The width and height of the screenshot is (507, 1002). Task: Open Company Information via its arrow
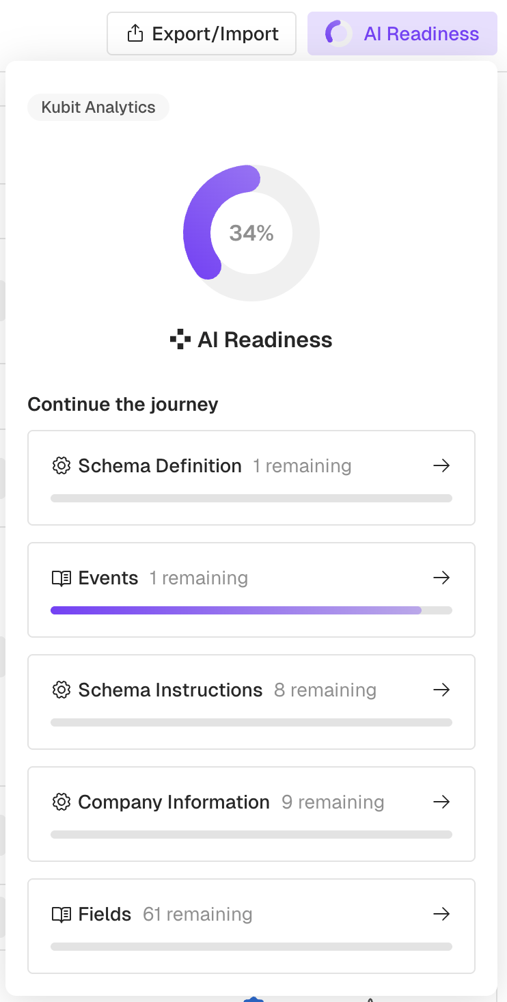coord(441,802)
